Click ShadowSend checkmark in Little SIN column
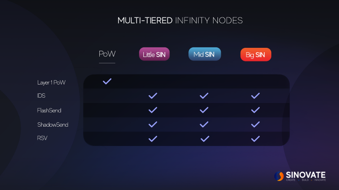The width and height of the screenshot is (339, 190). pyautogui.click(x=153, y=124)
